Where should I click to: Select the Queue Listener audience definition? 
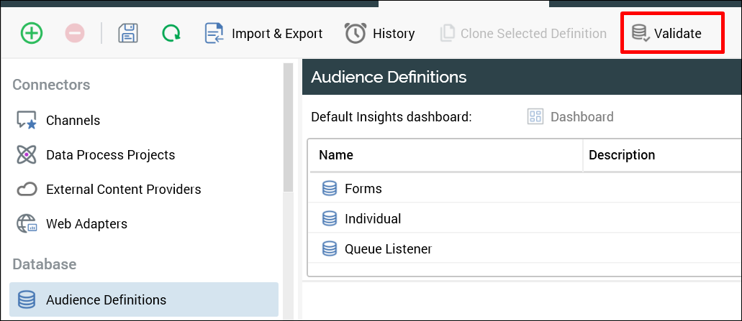coord(388,249)
